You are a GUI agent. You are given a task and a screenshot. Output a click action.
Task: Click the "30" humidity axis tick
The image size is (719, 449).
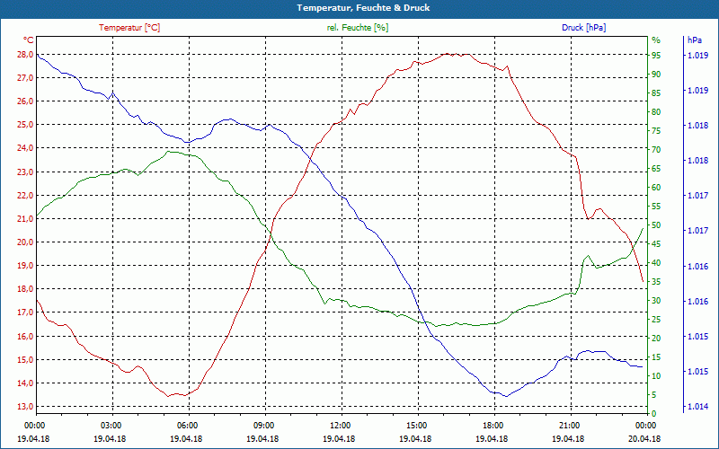pos(656,301)
